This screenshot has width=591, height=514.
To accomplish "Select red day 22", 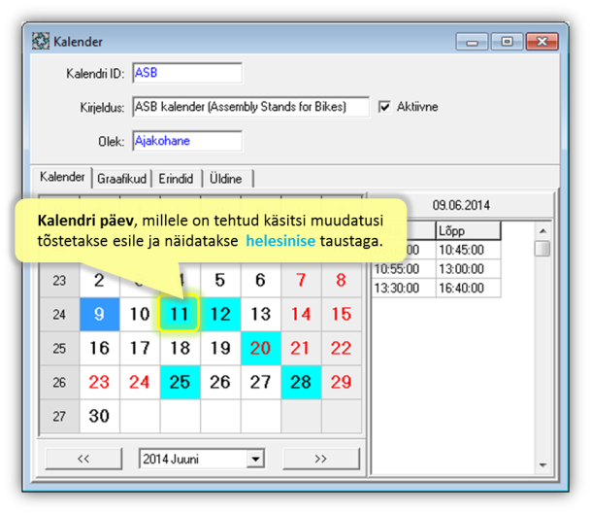I will (x=342, y=348).
